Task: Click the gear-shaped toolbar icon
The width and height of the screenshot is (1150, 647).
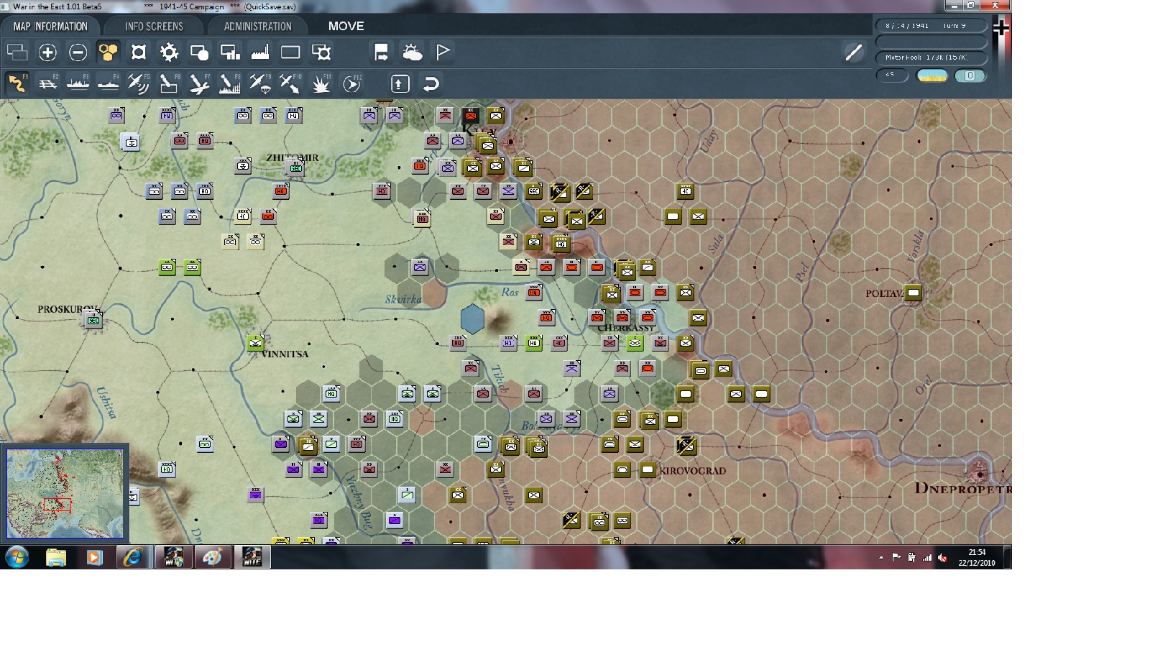Action: [169, 52]
